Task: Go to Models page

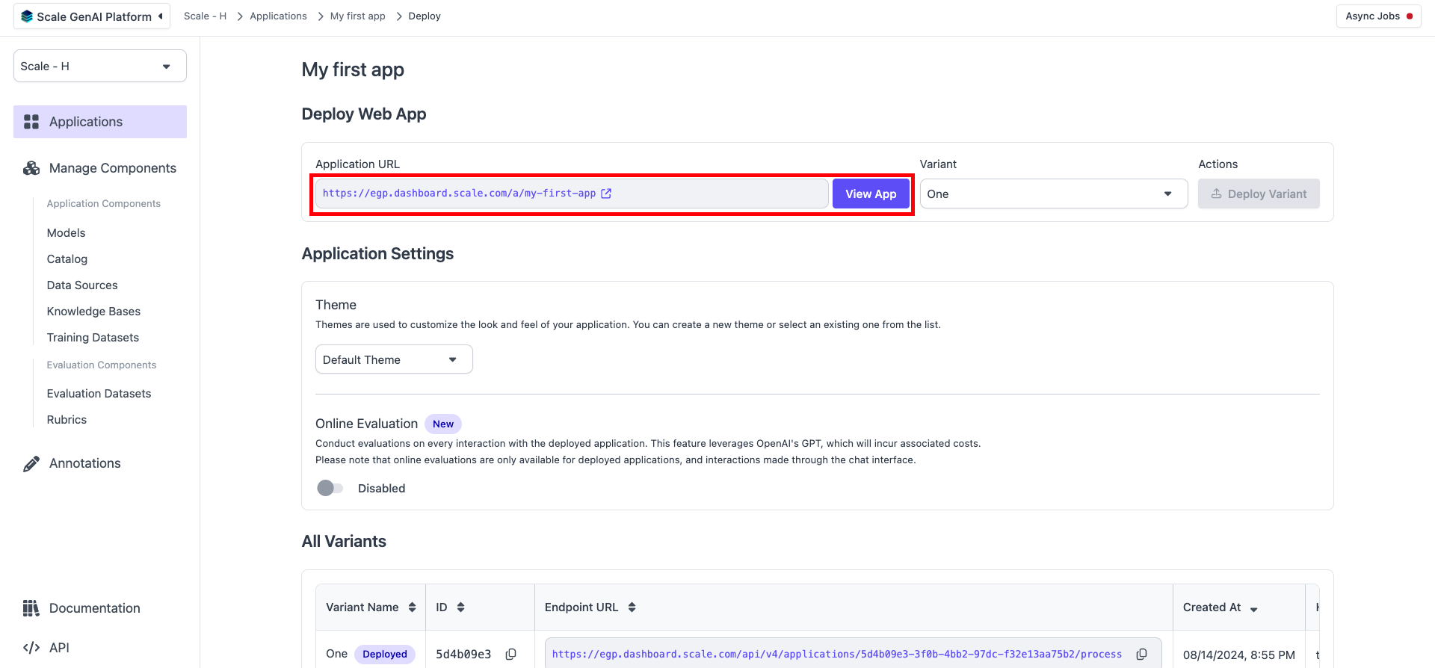Action: [x=66, y=233]
